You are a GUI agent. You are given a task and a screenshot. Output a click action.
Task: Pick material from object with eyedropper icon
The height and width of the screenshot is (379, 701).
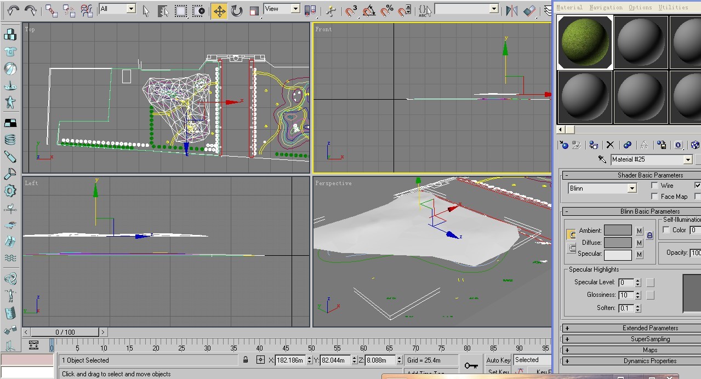(x=602, y=159)
